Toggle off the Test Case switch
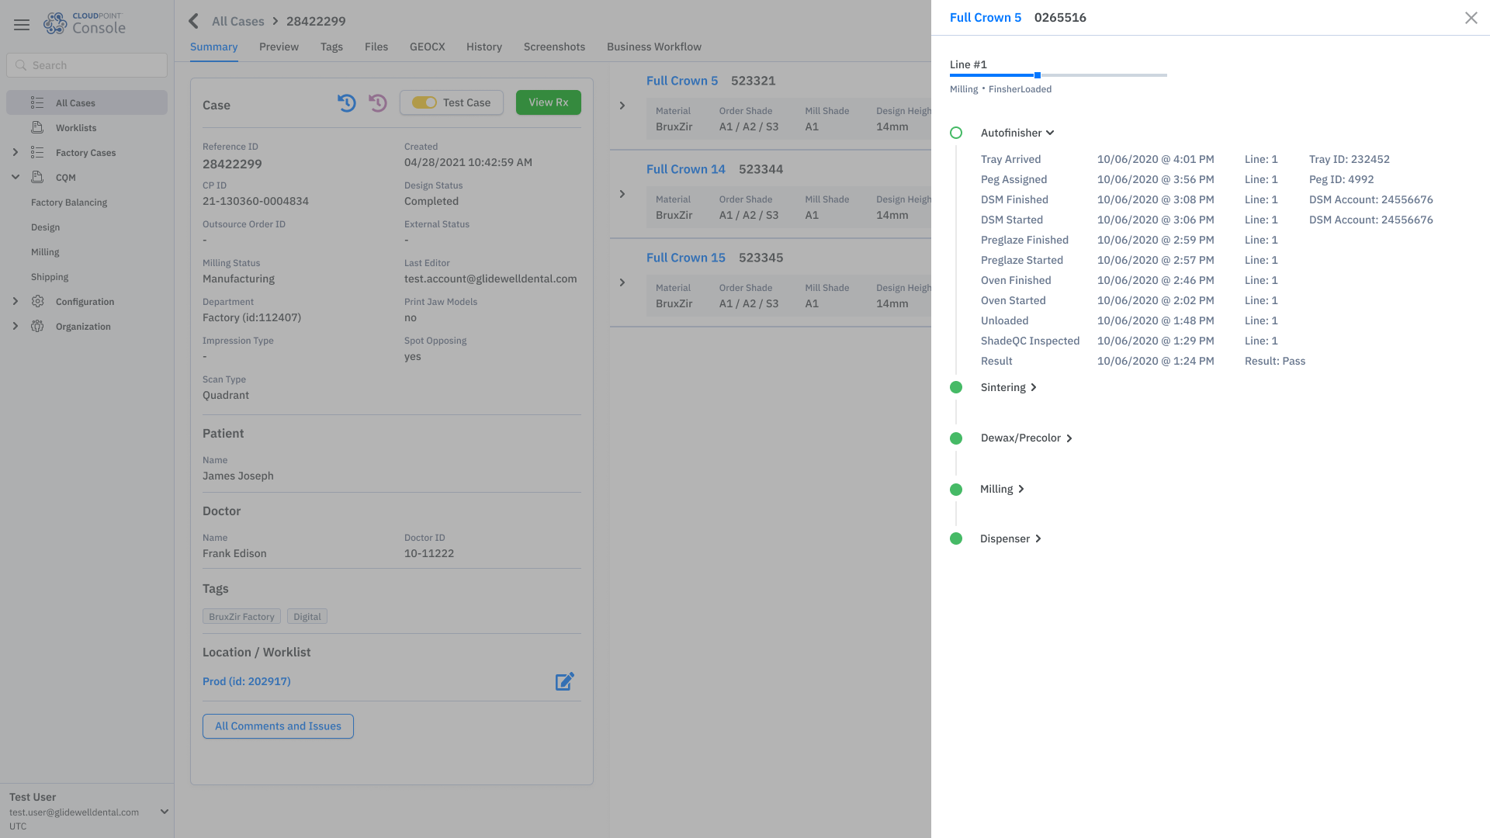 point(425,102)
